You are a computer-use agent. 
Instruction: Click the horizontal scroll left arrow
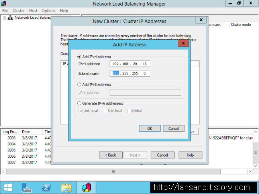point(4,171)
